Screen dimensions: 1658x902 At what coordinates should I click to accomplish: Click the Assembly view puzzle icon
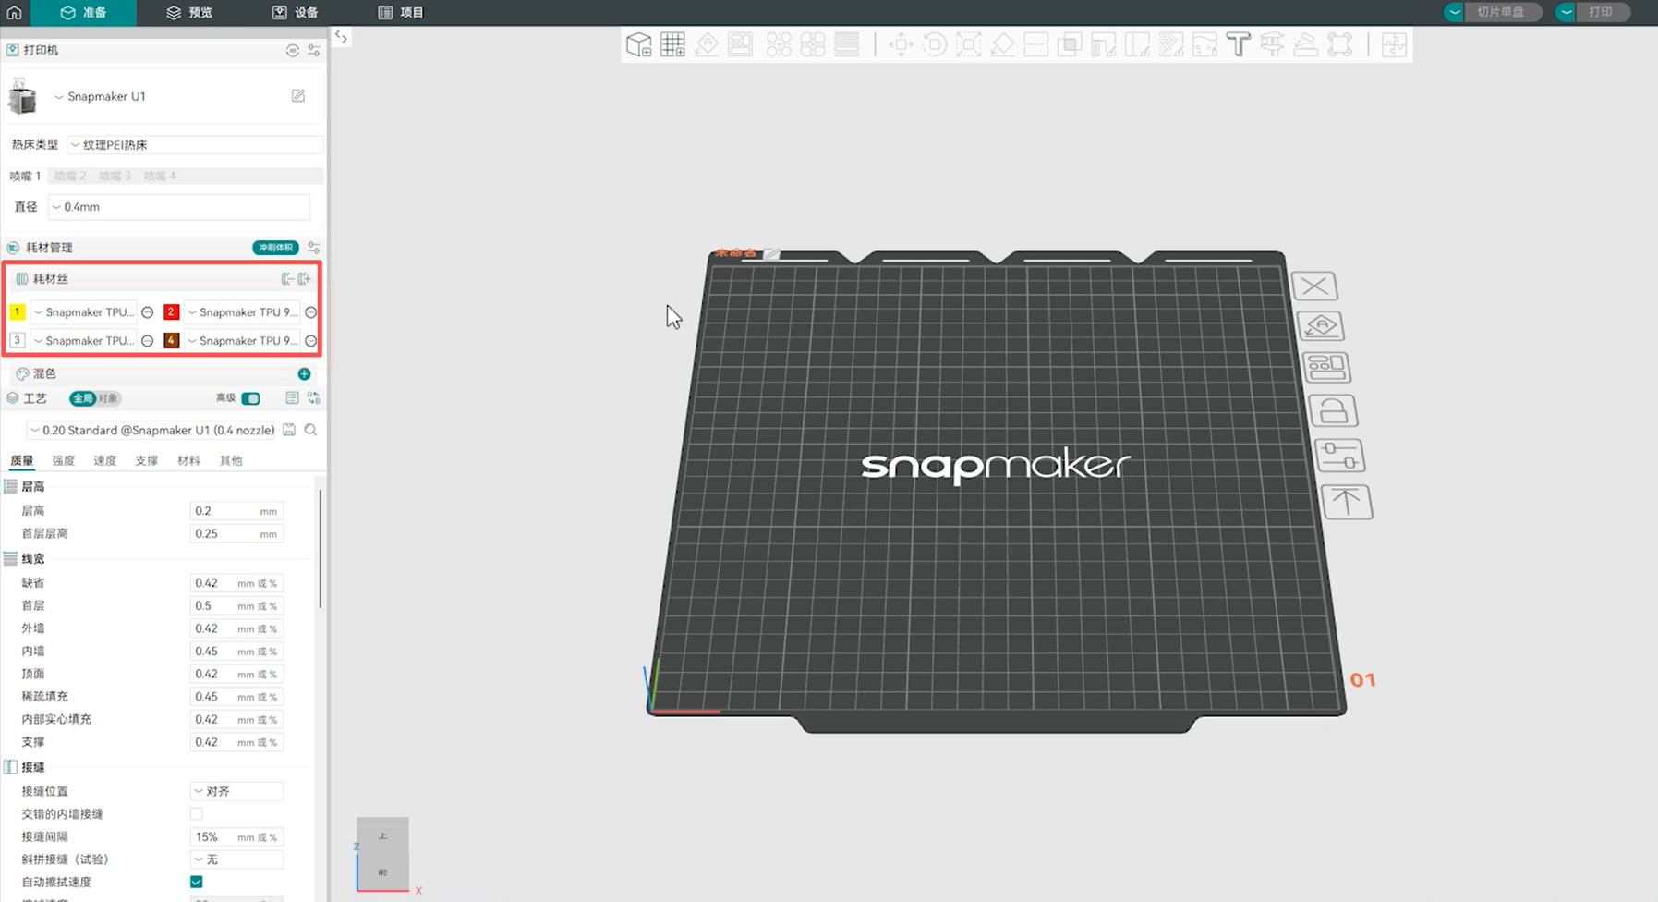(1394, 44)
